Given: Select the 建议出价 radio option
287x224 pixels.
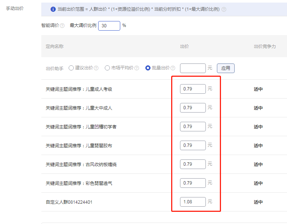Looking at the screenshot, I should pyautogui.click(x=71, y=68).
